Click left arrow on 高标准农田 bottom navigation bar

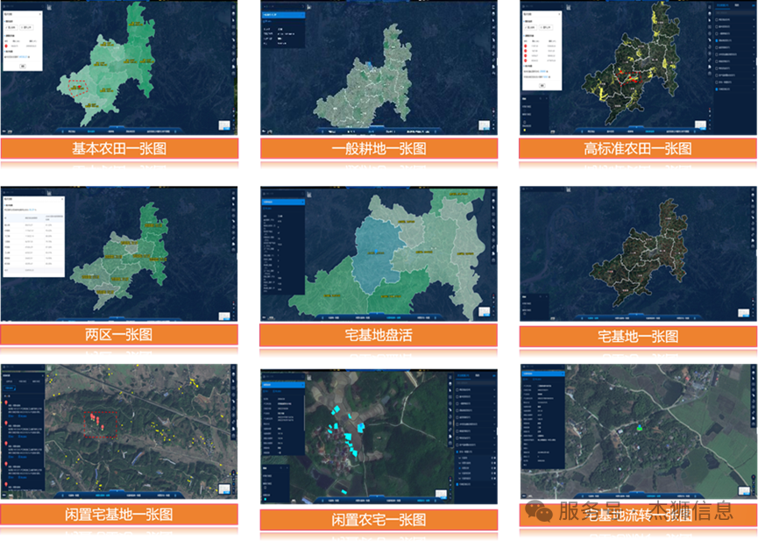(x=583, y=131)
